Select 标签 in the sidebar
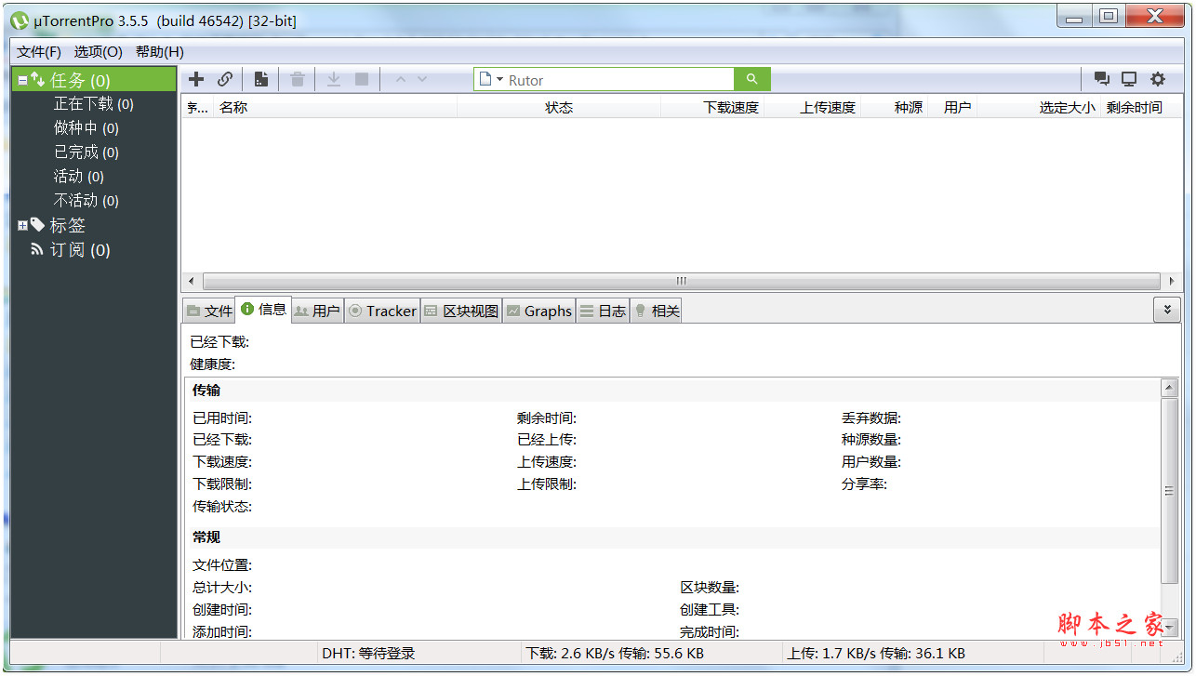This screenshot has width=1196, height=676. [67, 225]
